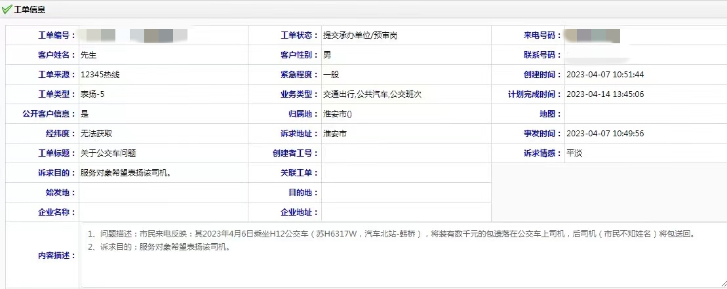Click the 工单标题 label
This screenshot has height=289, width=727.
coord(56,153)
